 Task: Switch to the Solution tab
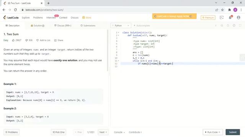tap(38, 25)
